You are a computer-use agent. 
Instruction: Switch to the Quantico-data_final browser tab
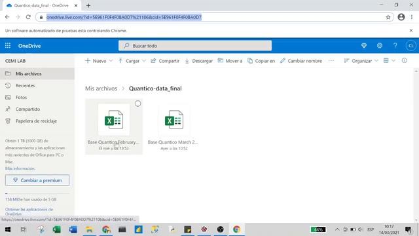41,5
